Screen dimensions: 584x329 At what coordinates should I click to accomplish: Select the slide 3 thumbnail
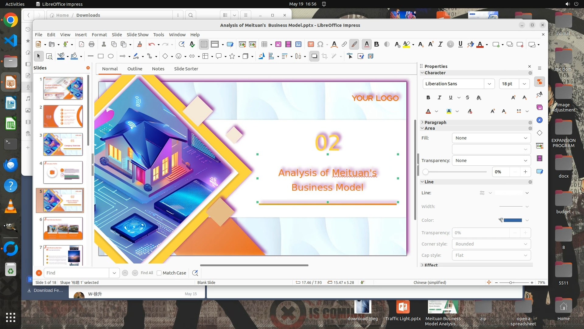[63, 144]
